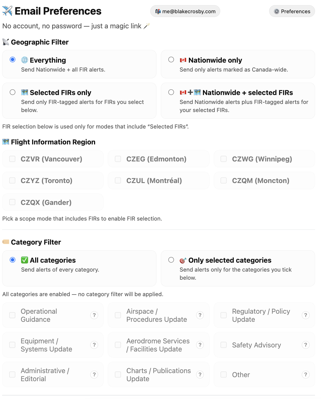Image resolution: width=321 pixels, height=399 pixels.
Task: Tick the CZVR (Vancouver) checkbox
Action: [x=12, y=159]
